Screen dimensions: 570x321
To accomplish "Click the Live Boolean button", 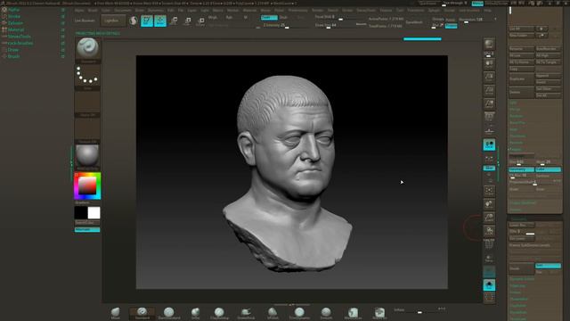I will (x=85, y=21).
